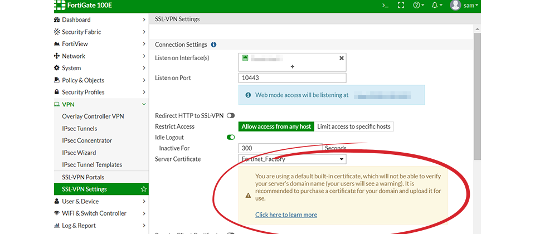The height and width of the screenshot is (234, 535).
Task: Click the WiFi & Switch Controller icon
Action: tap(57, 213)
